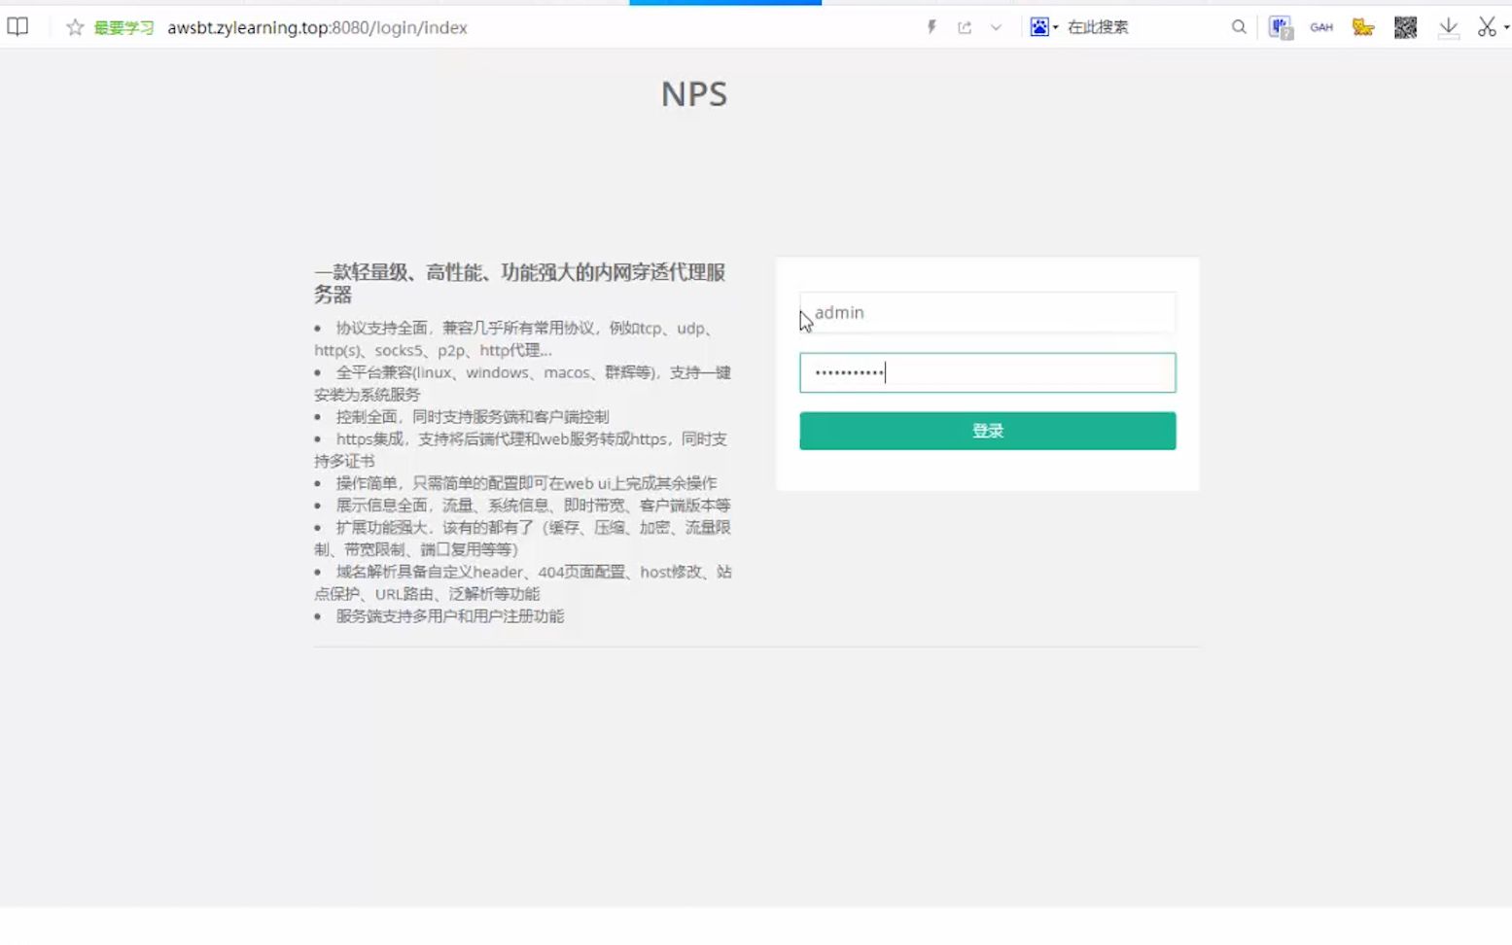Image resolution: width=1512 pixels, height=945 pixels.
Task: Open the translation extension icon
Action: [1281, 27]
